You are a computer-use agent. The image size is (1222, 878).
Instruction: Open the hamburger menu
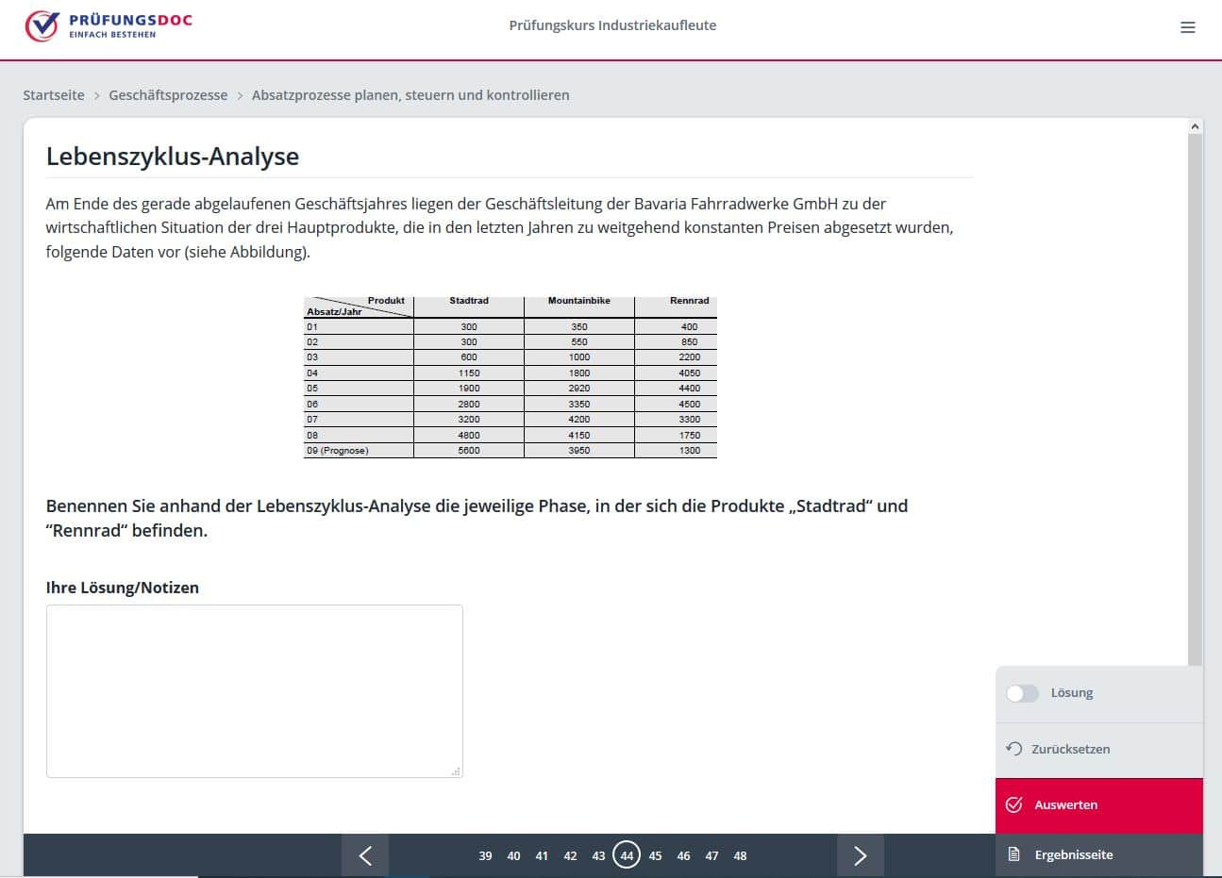[x=1188, y=27]
